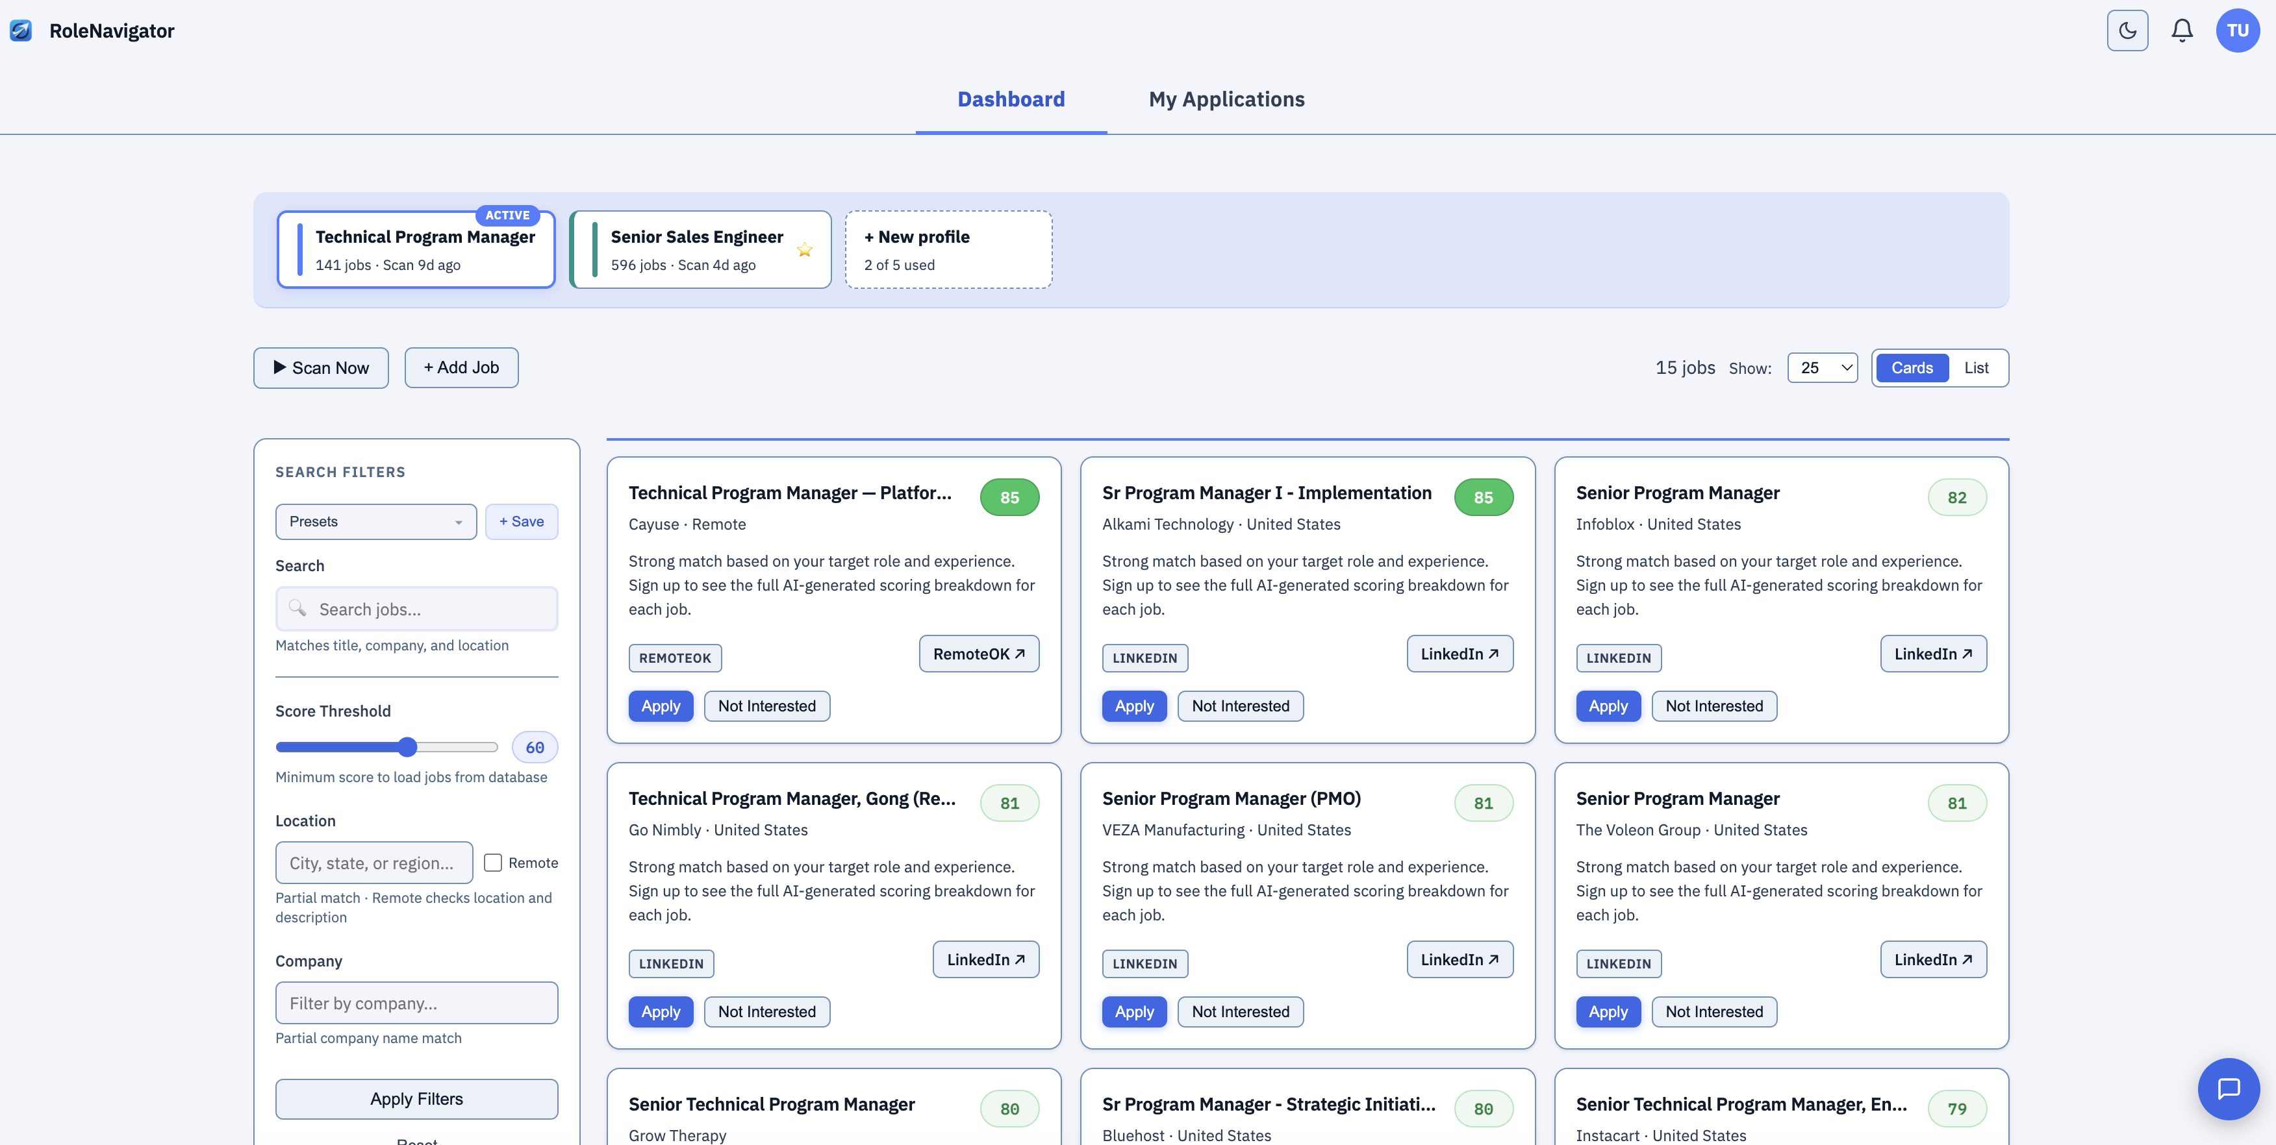The image size is (2276, 1145).
Task: Click the Grow Therapy Senior Technical Program Manager title
Action: click(x=771, y=1104)
